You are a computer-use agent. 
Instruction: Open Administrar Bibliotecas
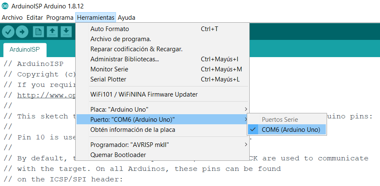click(124, 59)
